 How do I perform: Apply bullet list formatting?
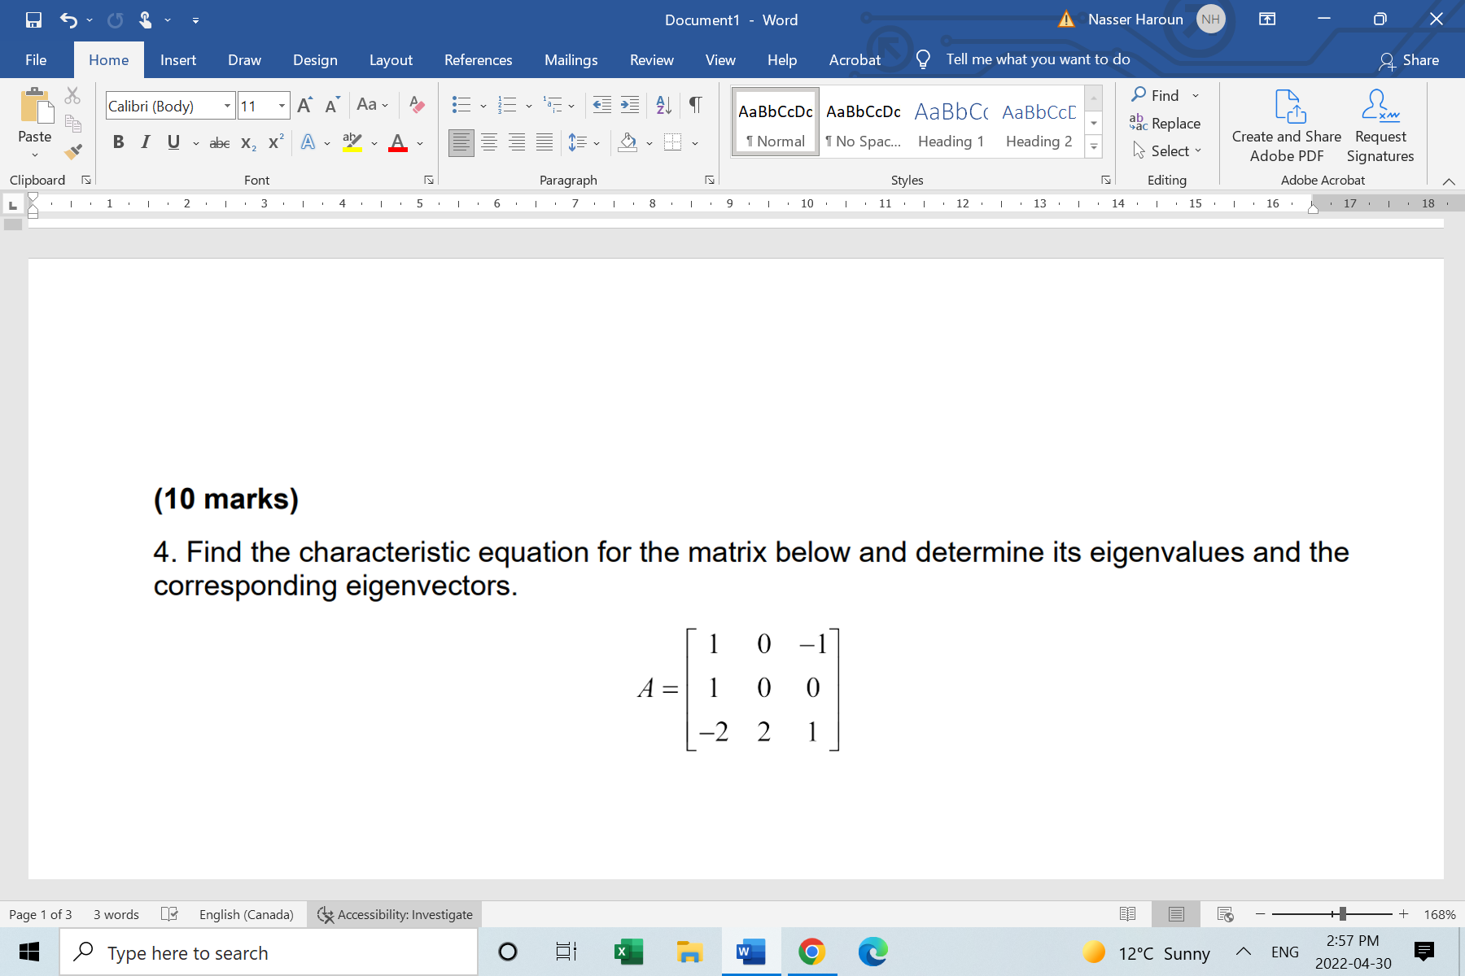(461, 104)
